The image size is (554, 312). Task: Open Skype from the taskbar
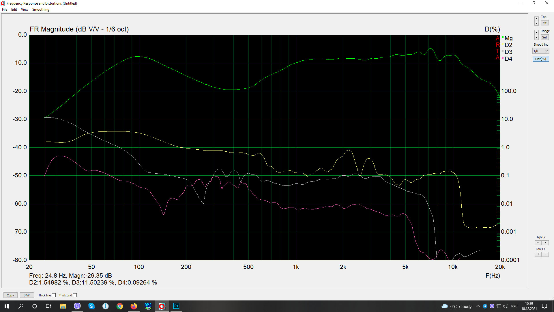[x=91, y=306]
